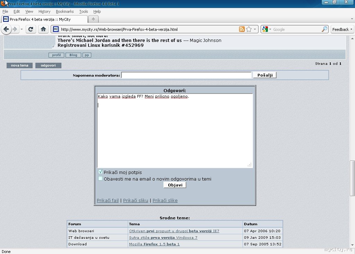Open topic Mozilla Firefox 1.5 beta 1
This screenshot has height=254, width=355.
pyautogui.click(x=154, y=244)
